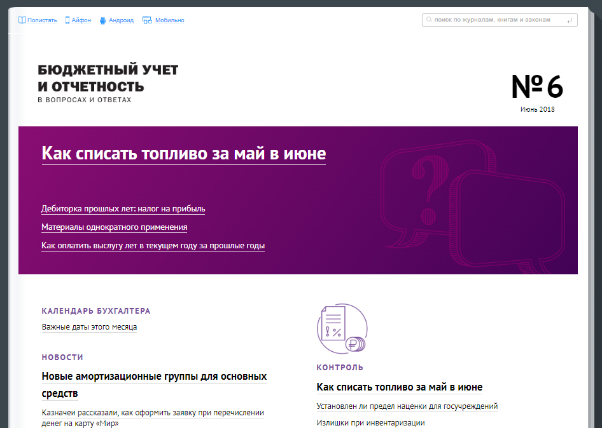Open Излишки при инвентаризации article

click(370, 422)
